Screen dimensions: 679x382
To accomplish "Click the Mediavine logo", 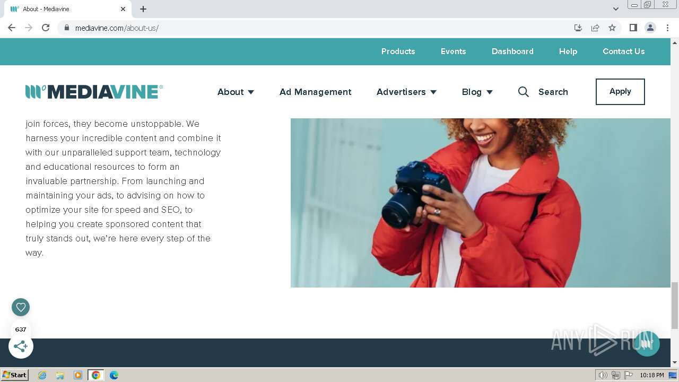I will (x=94, y=92).
